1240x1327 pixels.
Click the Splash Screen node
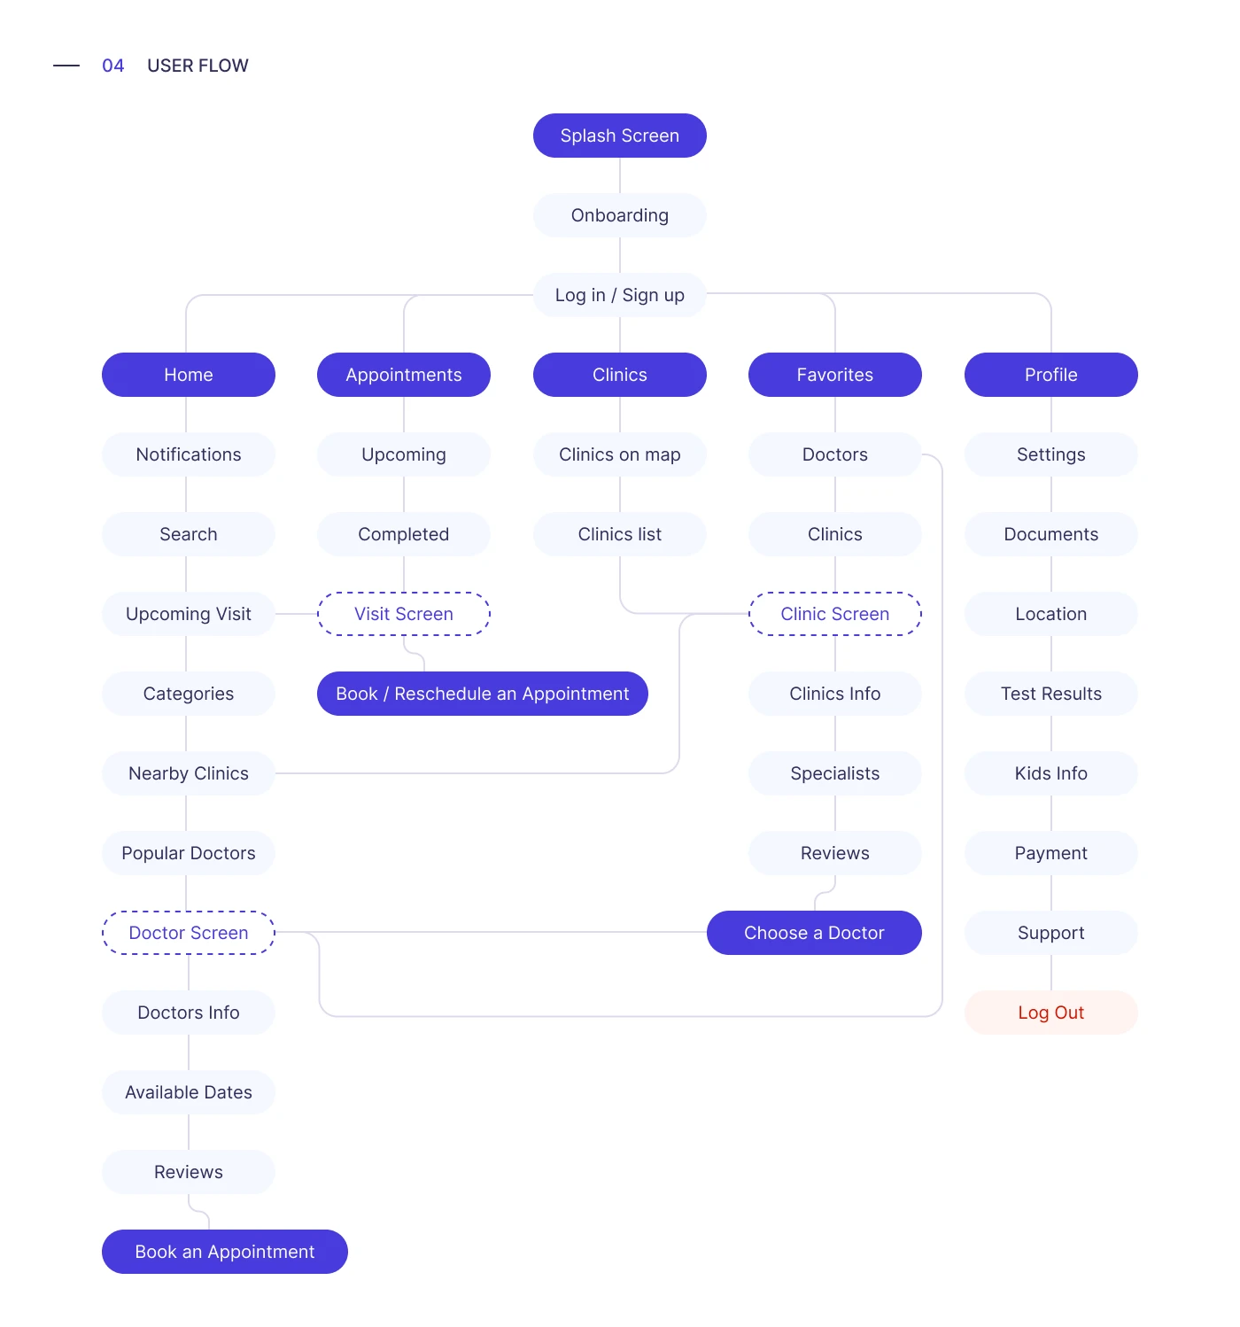pyautogui.click(x=619, y=136)
